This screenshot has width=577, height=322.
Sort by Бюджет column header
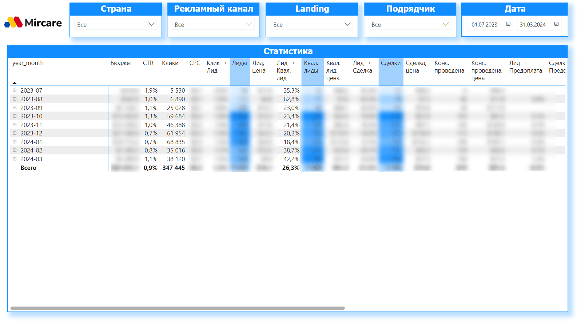coord(121,63)
